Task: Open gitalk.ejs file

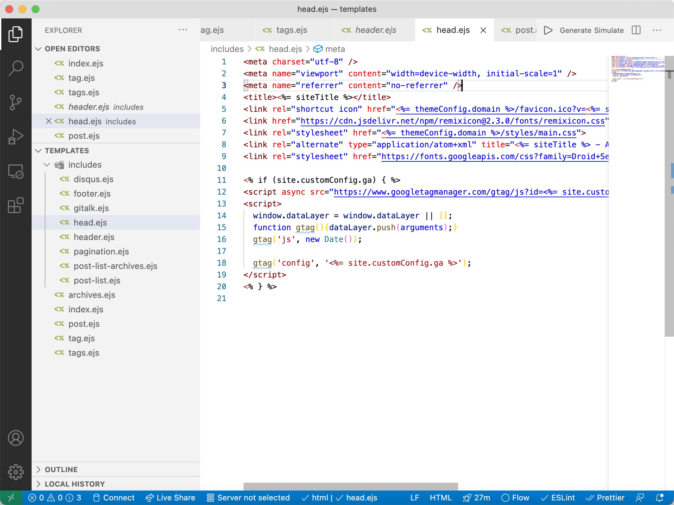Action: pyautogui.click(x=116, y=208)
